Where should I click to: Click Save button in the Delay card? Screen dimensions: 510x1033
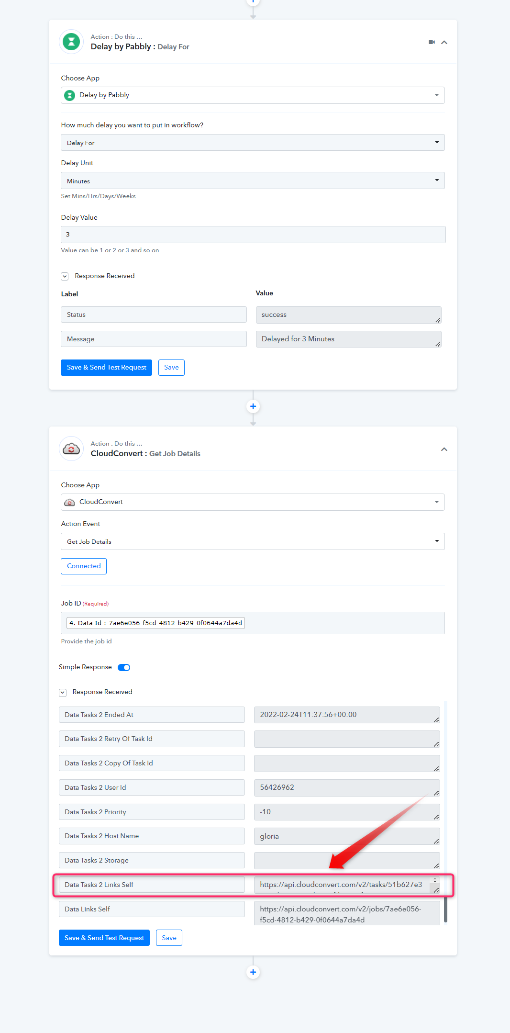pyautogui.click(x=171, y=368)
